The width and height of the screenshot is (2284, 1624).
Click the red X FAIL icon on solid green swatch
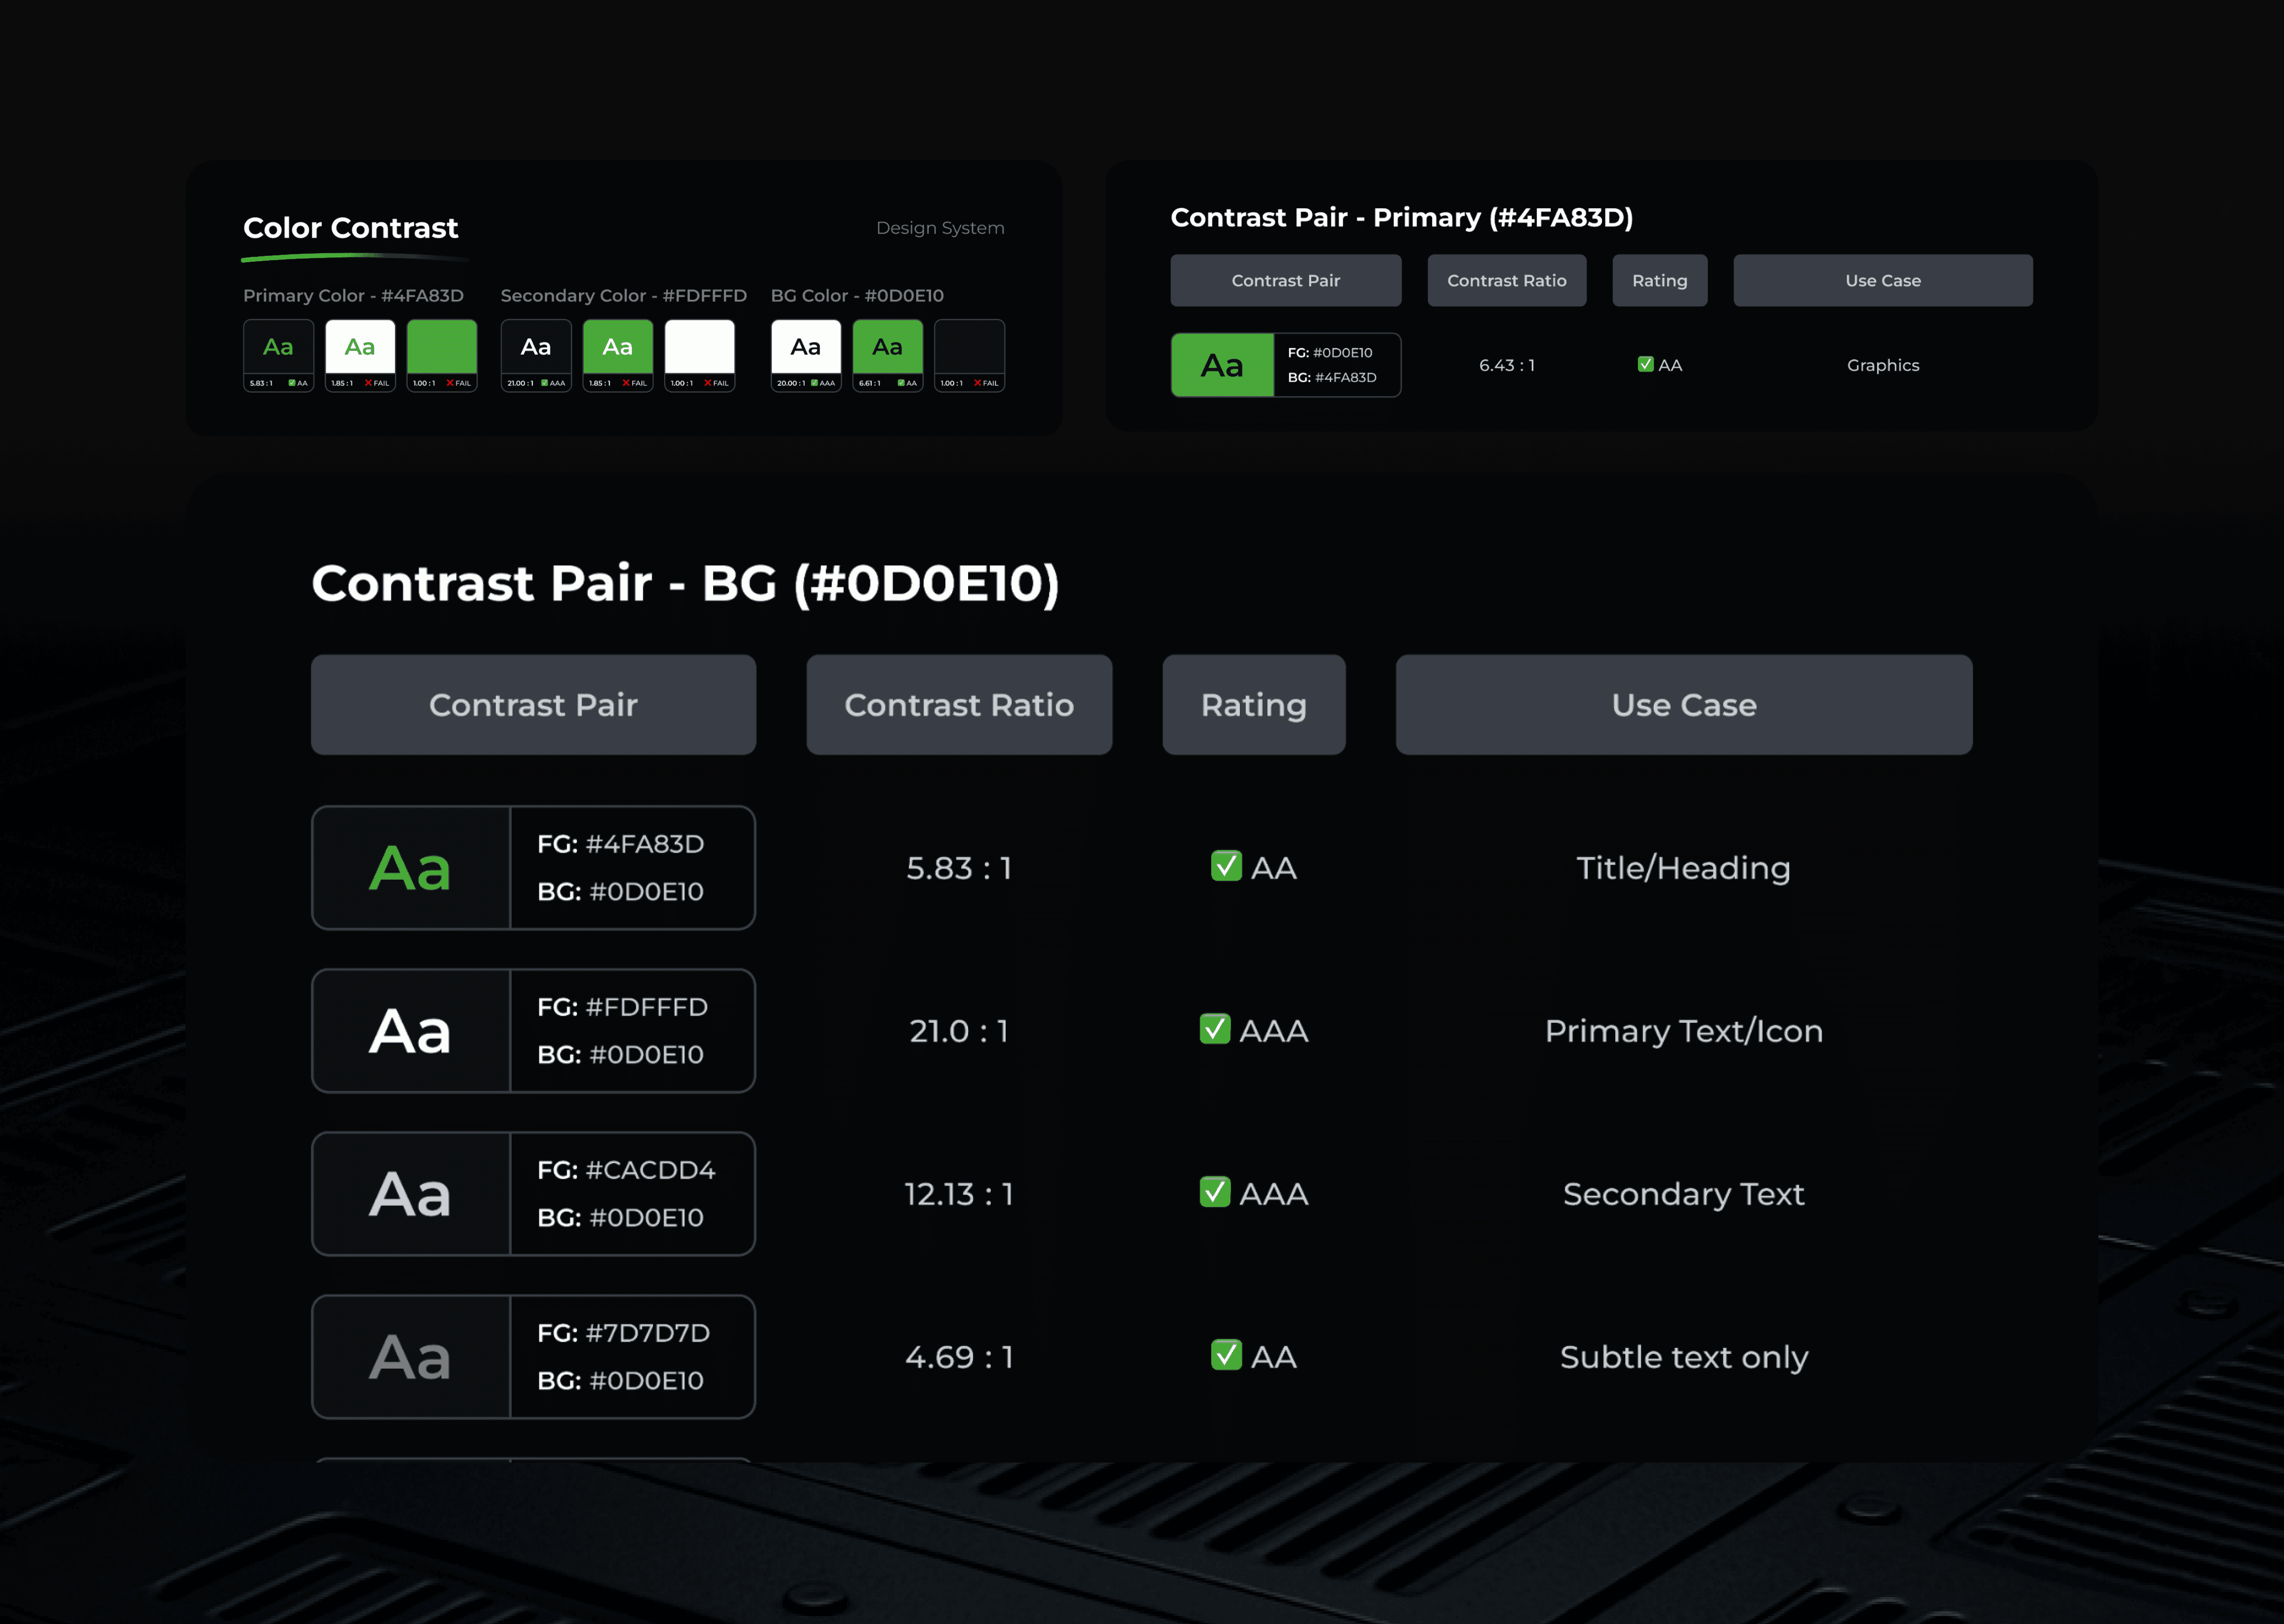[x=450, y=383]
